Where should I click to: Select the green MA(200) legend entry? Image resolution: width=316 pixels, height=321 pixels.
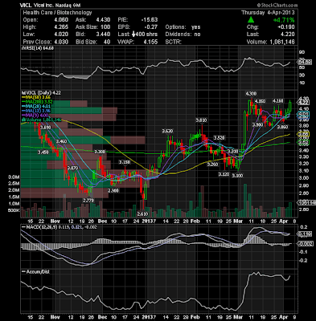coord(38,102)
